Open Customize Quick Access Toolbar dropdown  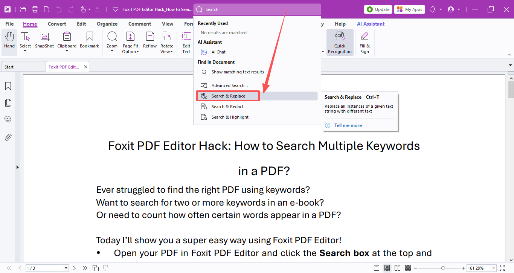click(116, 9)
